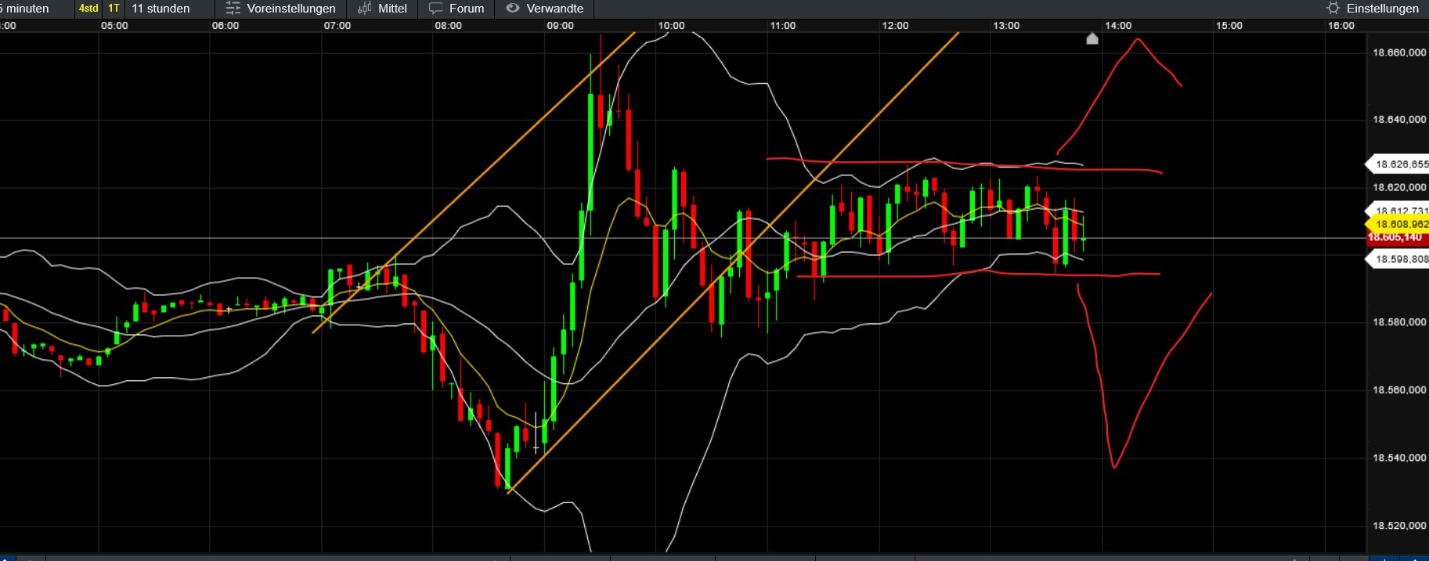Click the 09:00 time axis label

[560, 26]
